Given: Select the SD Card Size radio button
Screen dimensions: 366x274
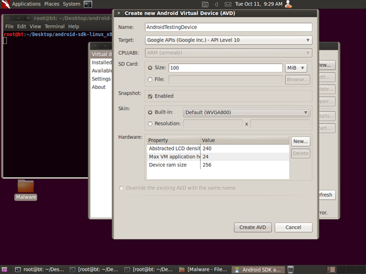Looking at the screenshot, I should (x=150, y=68).
